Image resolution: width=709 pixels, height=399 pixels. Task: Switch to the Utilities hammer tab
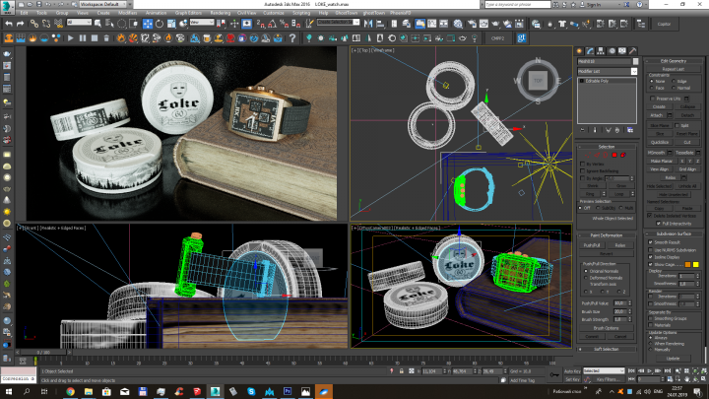(x=633, y=51)
